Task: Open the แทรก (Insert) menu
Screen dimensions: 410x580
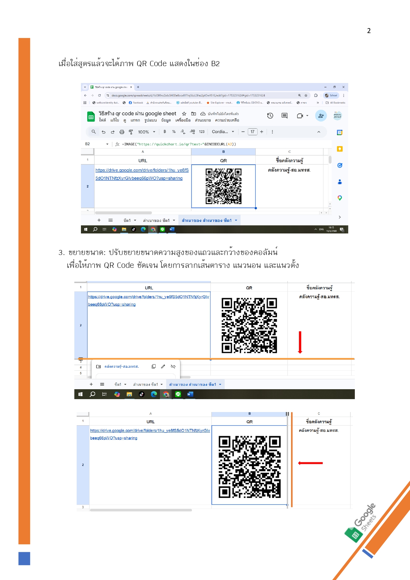Action: point(135,120)
